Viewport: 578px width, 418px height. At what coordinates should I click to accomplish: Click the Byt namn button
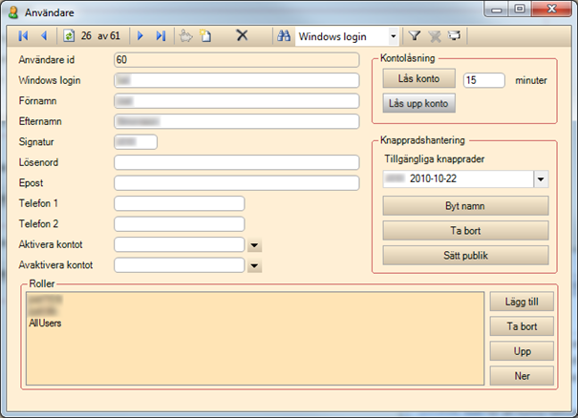(465, 206)
